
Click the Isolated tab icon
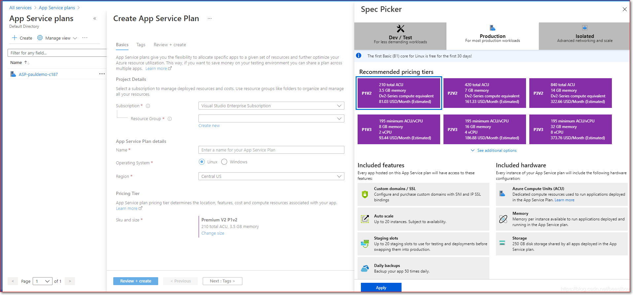pos(585,28)
